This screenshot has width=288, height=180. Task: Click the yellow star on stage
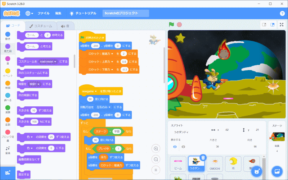[180, 38]
